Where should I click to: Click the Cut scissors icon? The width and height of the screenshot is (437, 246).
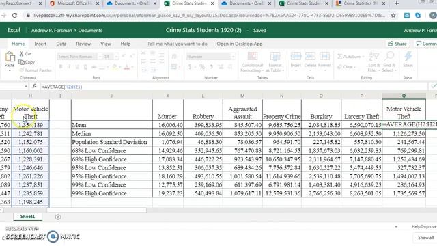tap(21, 53)
